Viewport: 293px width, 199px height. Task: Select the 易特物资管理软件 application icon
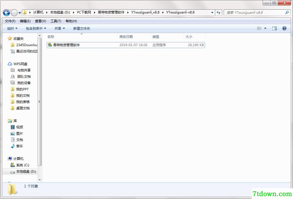pos(50,45)
